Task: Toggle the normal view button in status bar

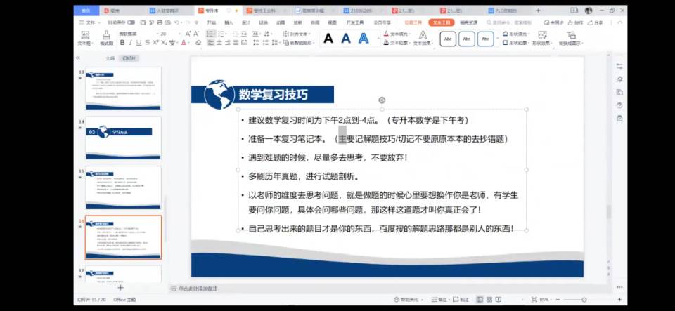Action: pos(479,300)
